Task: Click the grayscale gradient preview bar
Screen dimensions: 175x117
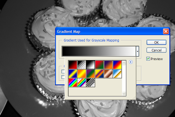Action: pyautogui.click(x=99, y=52)
